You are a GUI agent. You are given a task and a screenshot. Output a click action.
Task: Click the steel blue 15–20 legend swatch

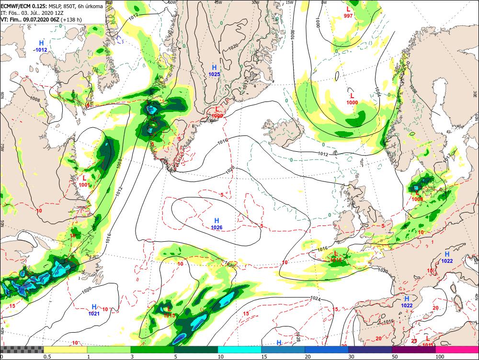(x=283, y=349)
